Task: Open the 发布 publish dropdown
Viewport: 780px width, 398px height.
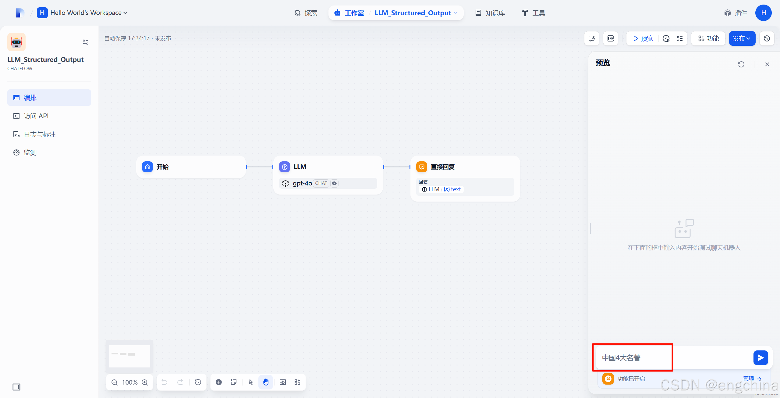Action: [x=742, y=38]
